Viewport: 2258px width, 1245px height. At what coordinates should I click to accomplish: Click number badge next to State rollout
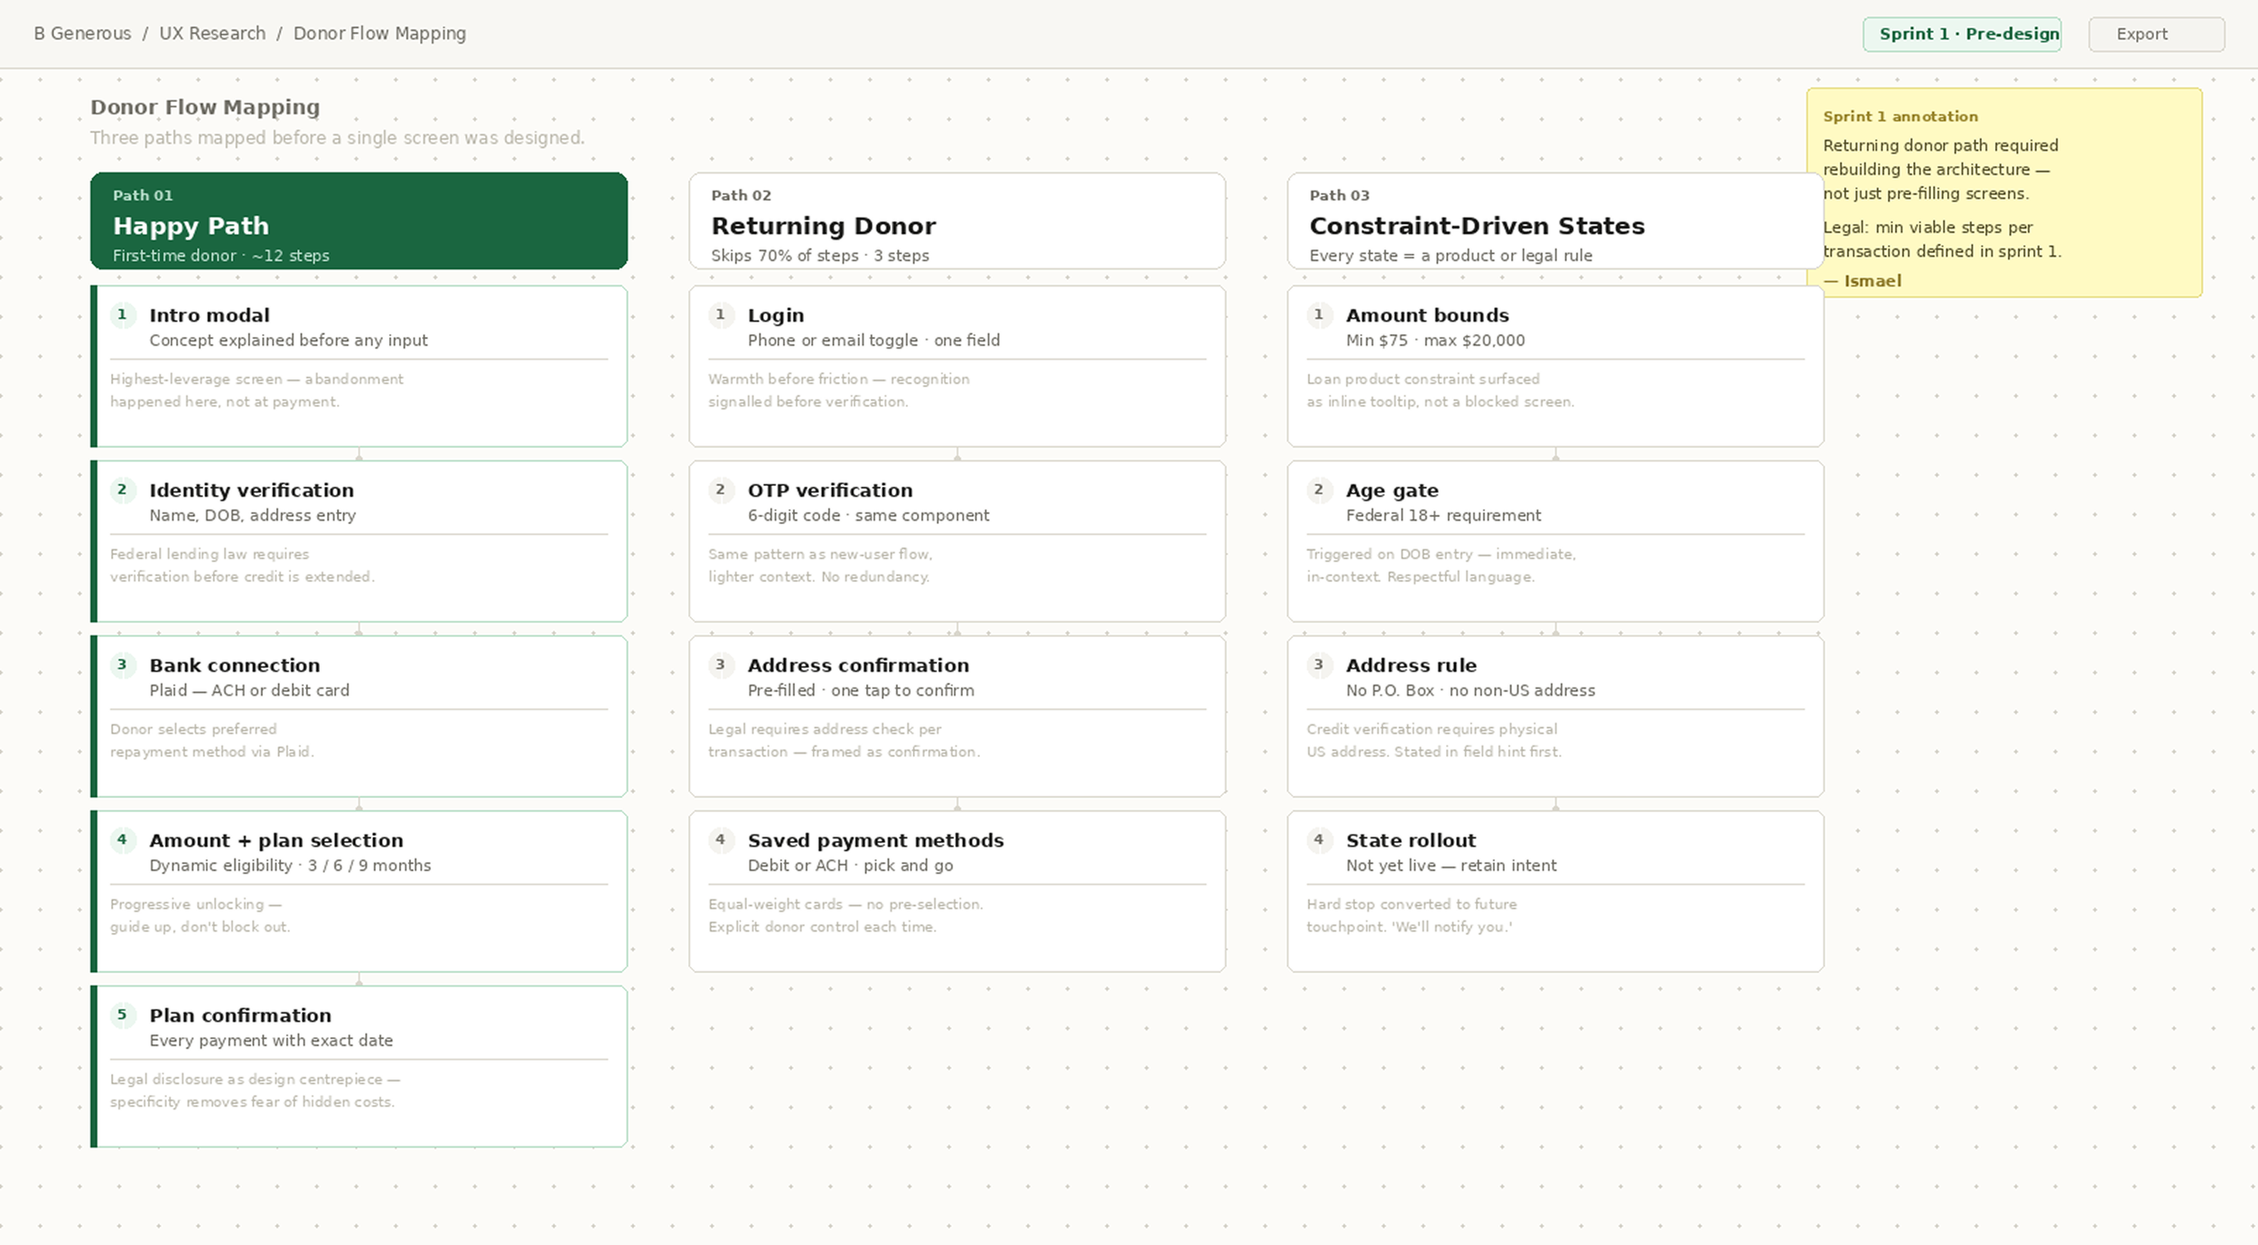point(1318,840)
